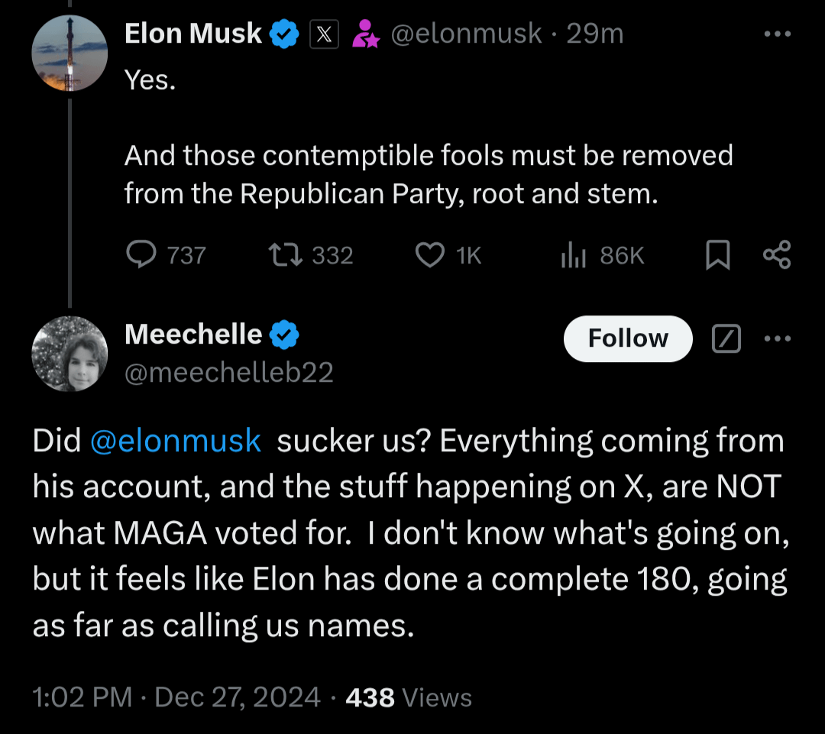Click the 438 Views count
The width and height of the screenshot is (825, 734).
click(409, 697)
